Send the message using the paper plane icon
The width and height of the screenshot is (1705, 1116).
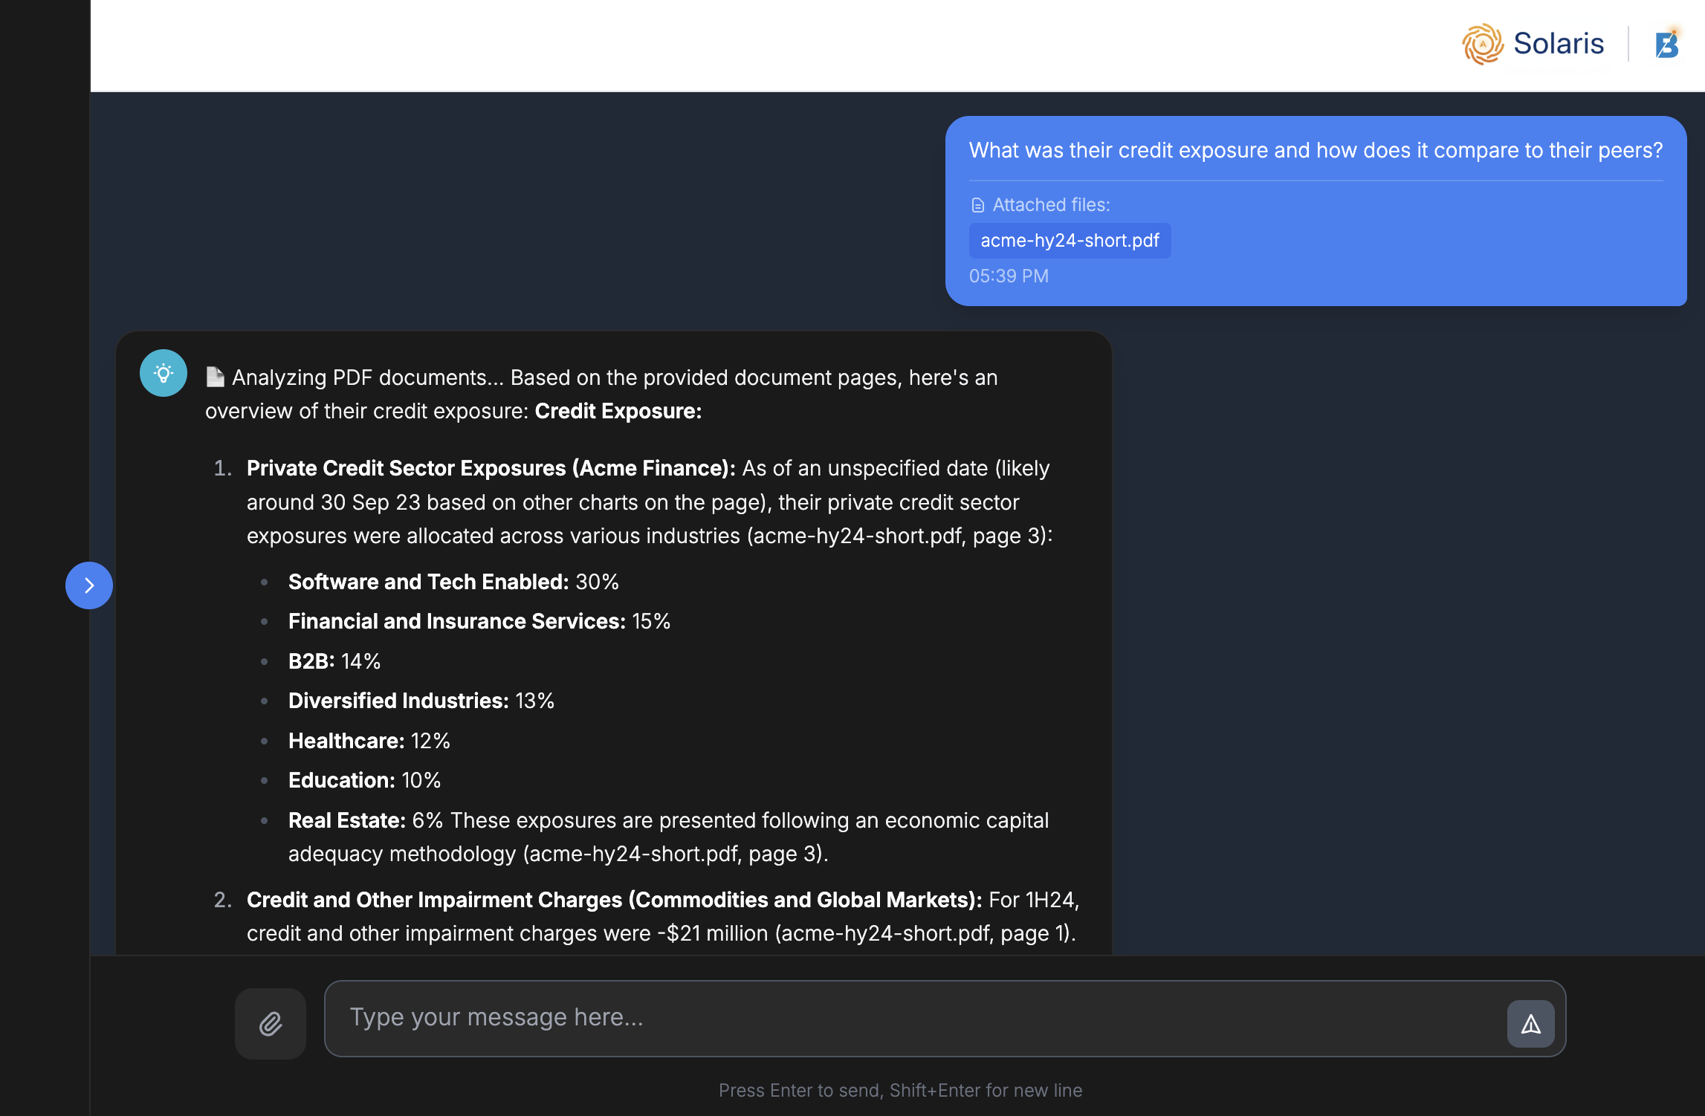(1530, 1023)
